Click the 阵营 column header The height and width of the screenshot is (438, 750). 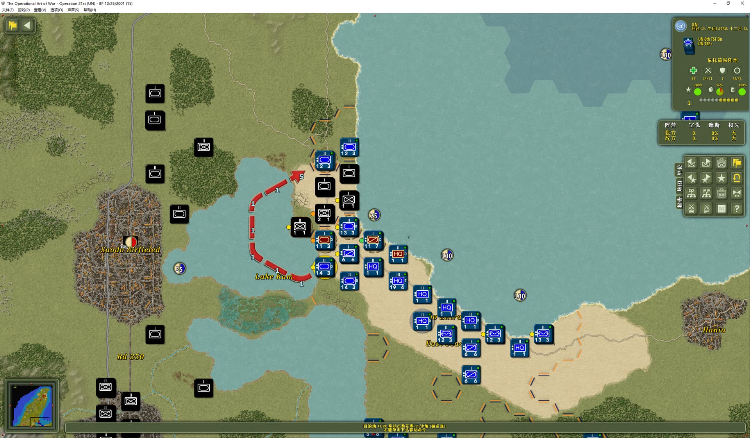click(670, 125)
